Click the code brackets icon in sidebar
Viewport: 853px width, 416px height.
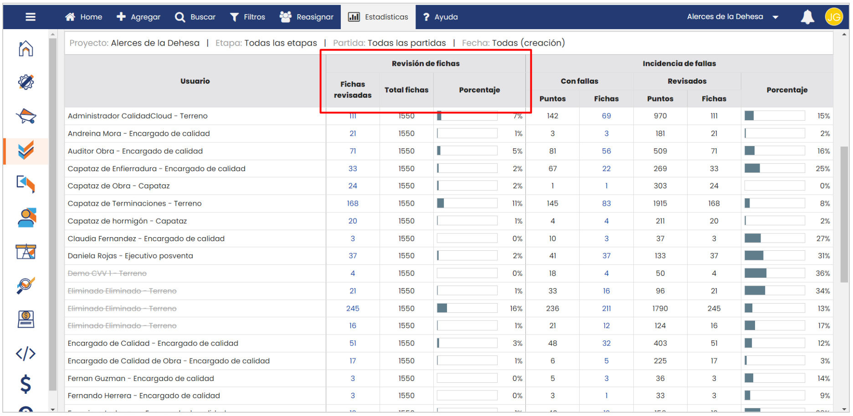tap(26, 353)
